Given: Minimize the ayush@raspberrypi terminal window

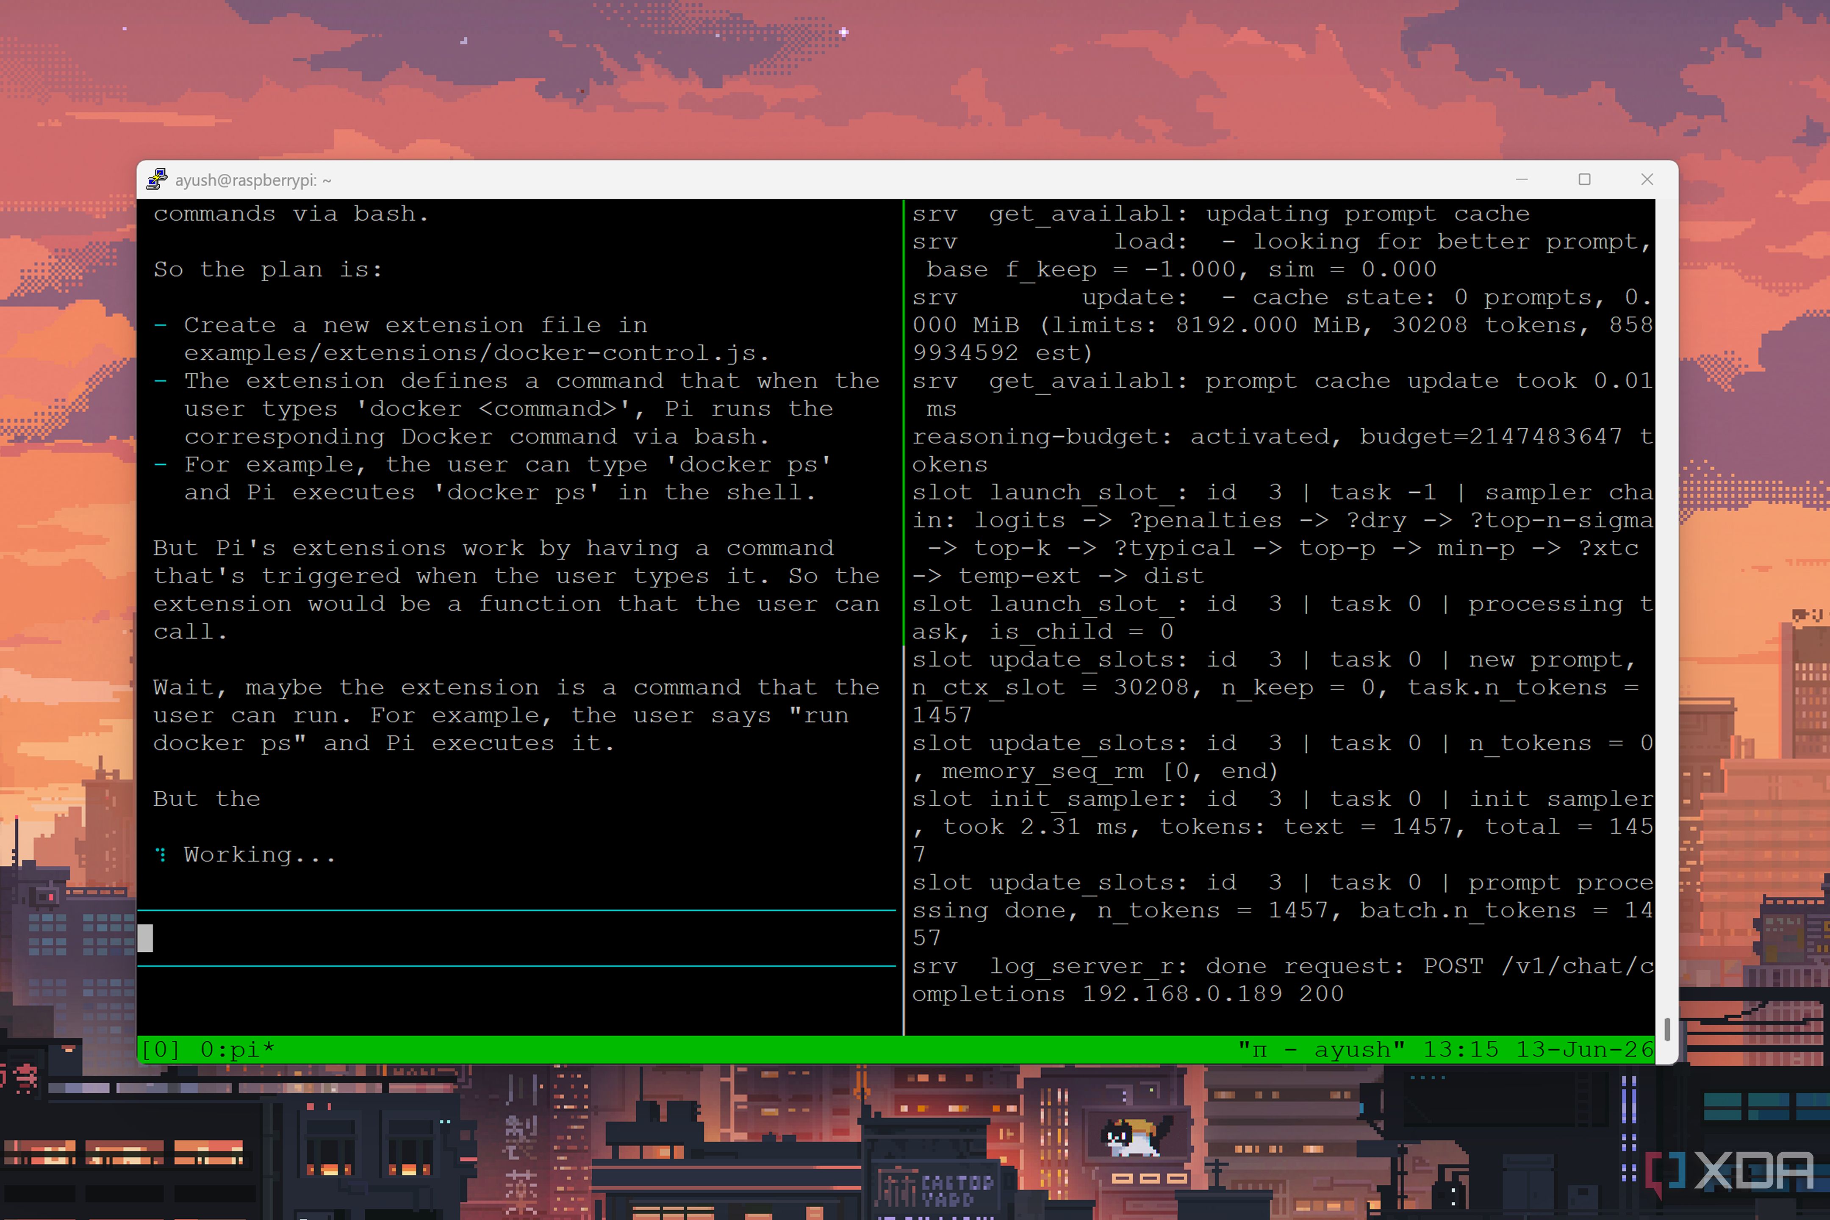Looking at the screenshot, I should tap(1522, 179).
